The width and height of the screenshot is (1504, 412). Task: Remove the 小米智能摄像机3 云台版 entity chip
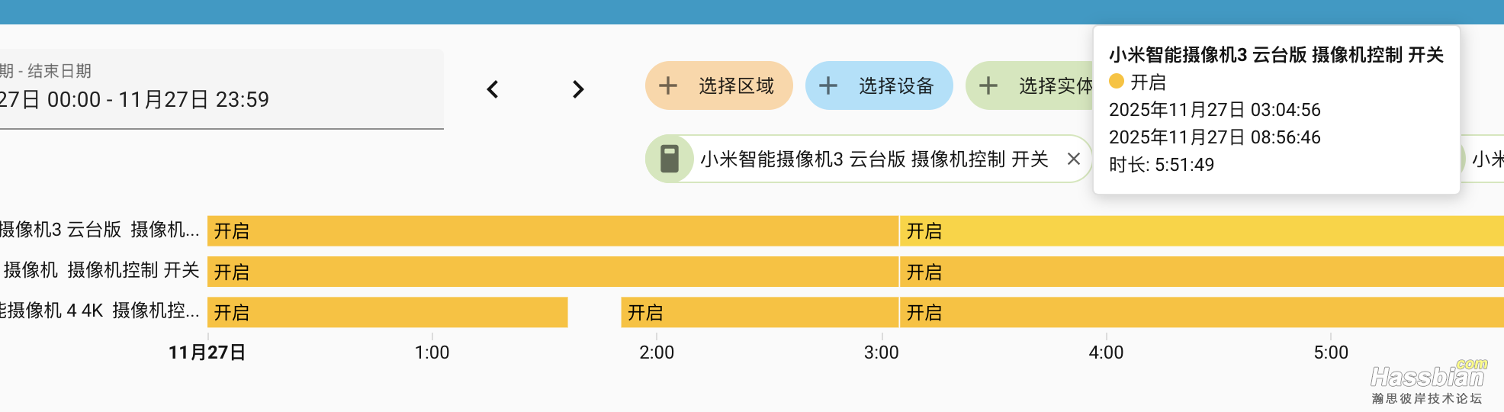[1074, 159]
